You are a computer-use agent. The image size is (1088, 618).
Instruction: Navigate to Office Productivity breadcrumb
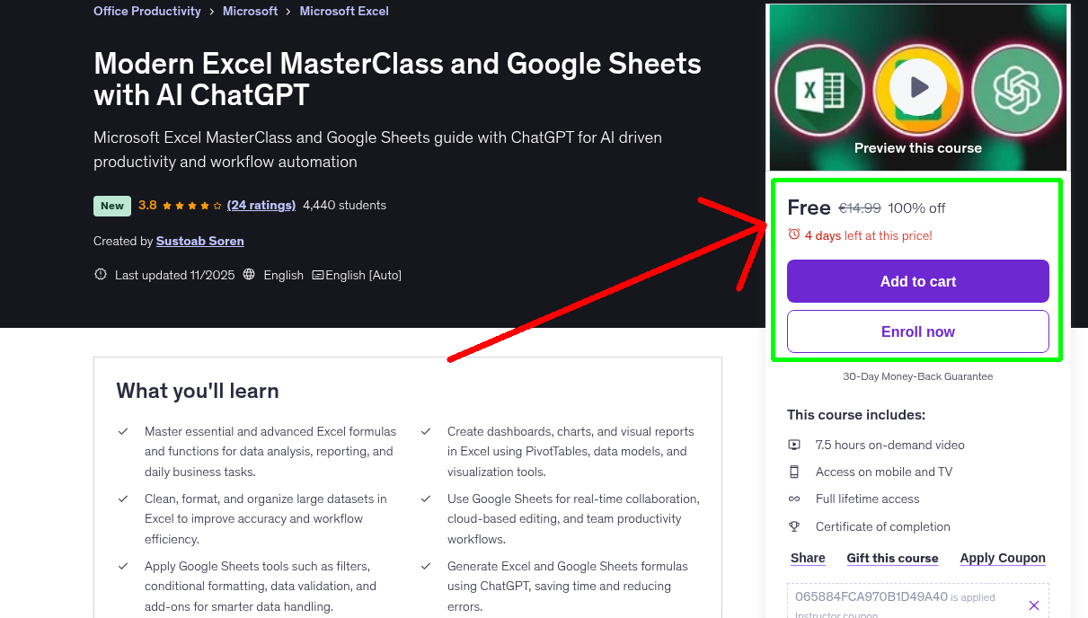coord(146,11)
